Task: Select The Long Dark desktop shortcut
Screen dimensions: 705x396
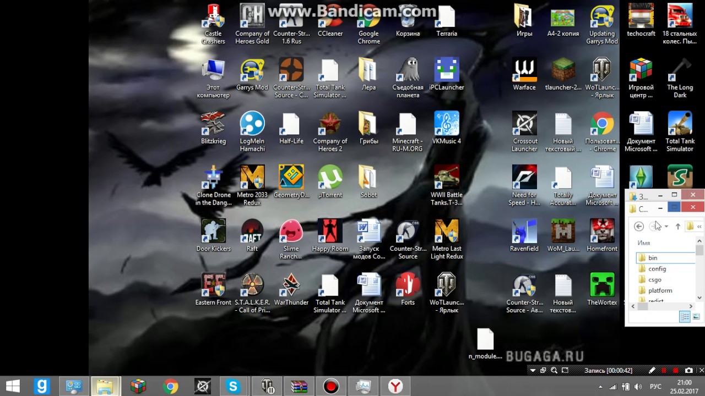Action: click(680, 78)
